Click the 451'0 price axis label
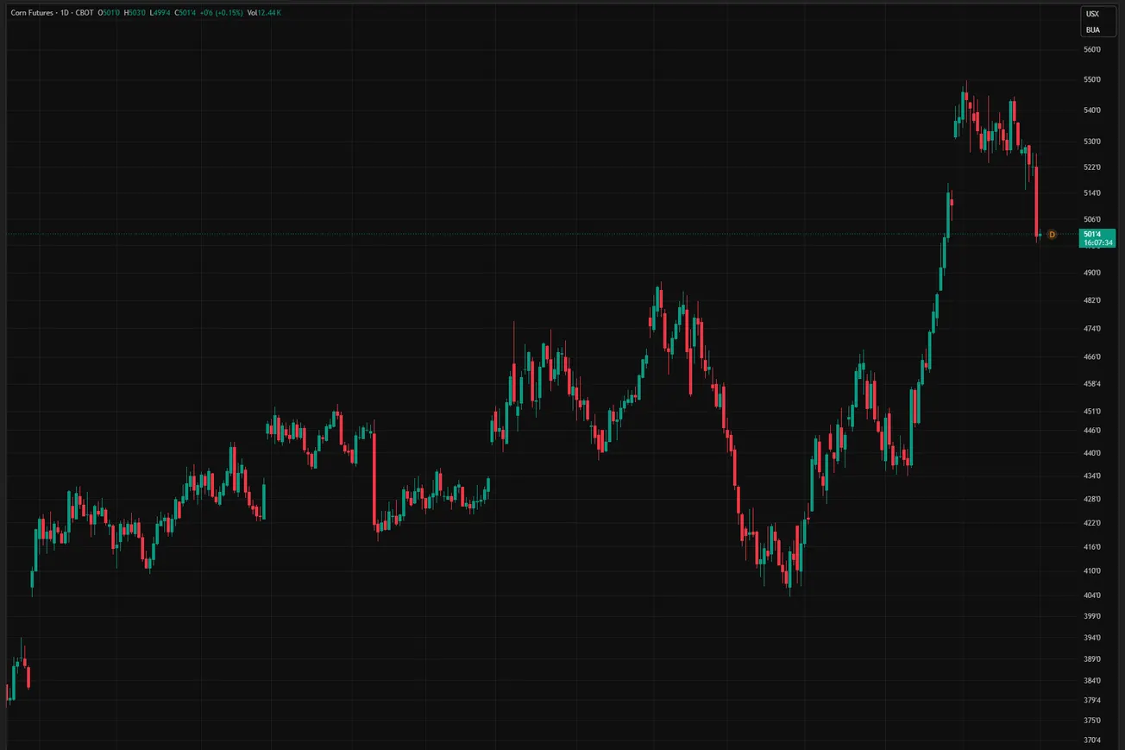Viewport: 1125px width, 750px height. [x=1092, y=412]
